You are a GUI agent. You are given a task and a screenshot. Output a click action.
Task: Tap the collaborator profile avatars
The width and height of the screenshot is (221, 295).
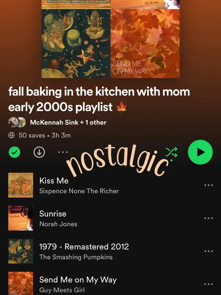[17, 122]
